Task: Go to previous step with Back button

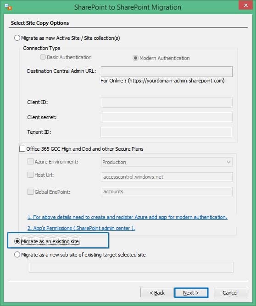Action: tap(157, 293)
